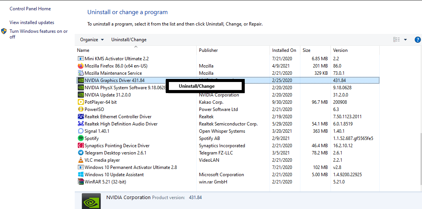
Task: Select Telegram Desktop version 2.6.1
Action: 116,153
